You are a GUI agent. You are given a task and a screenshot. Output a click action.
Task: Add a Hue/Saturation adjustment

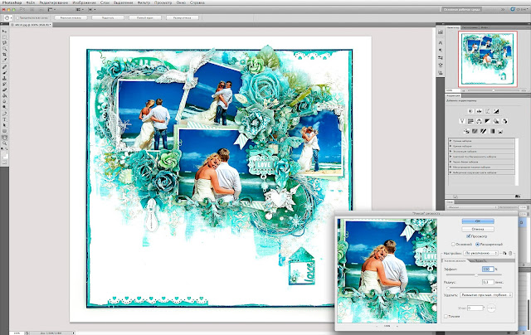point(470,121)
